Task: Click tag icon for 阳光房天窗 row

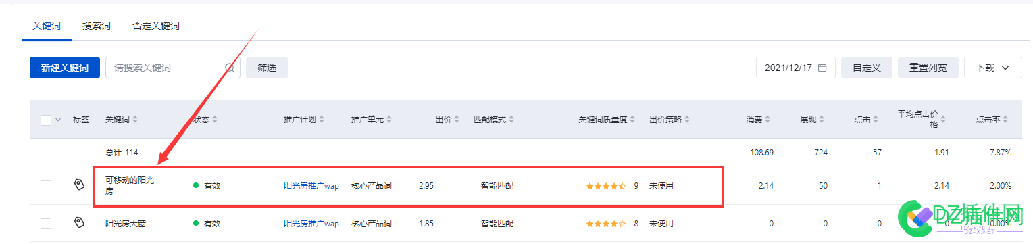Action: click(79, 222)
